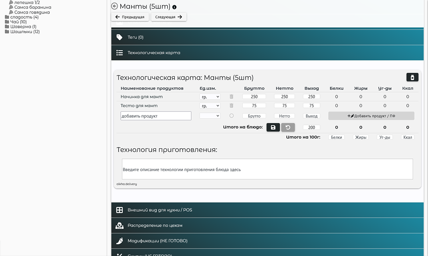428x256 pixels.
Task: Click the tag icon in the Теги header
Action: pyautogui.click(x=119, y=37)
